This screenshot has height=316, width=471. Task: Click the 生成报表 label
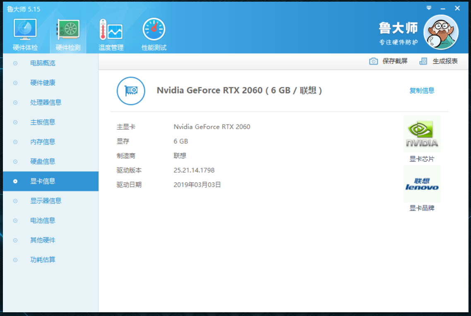(x=445, y=61)
